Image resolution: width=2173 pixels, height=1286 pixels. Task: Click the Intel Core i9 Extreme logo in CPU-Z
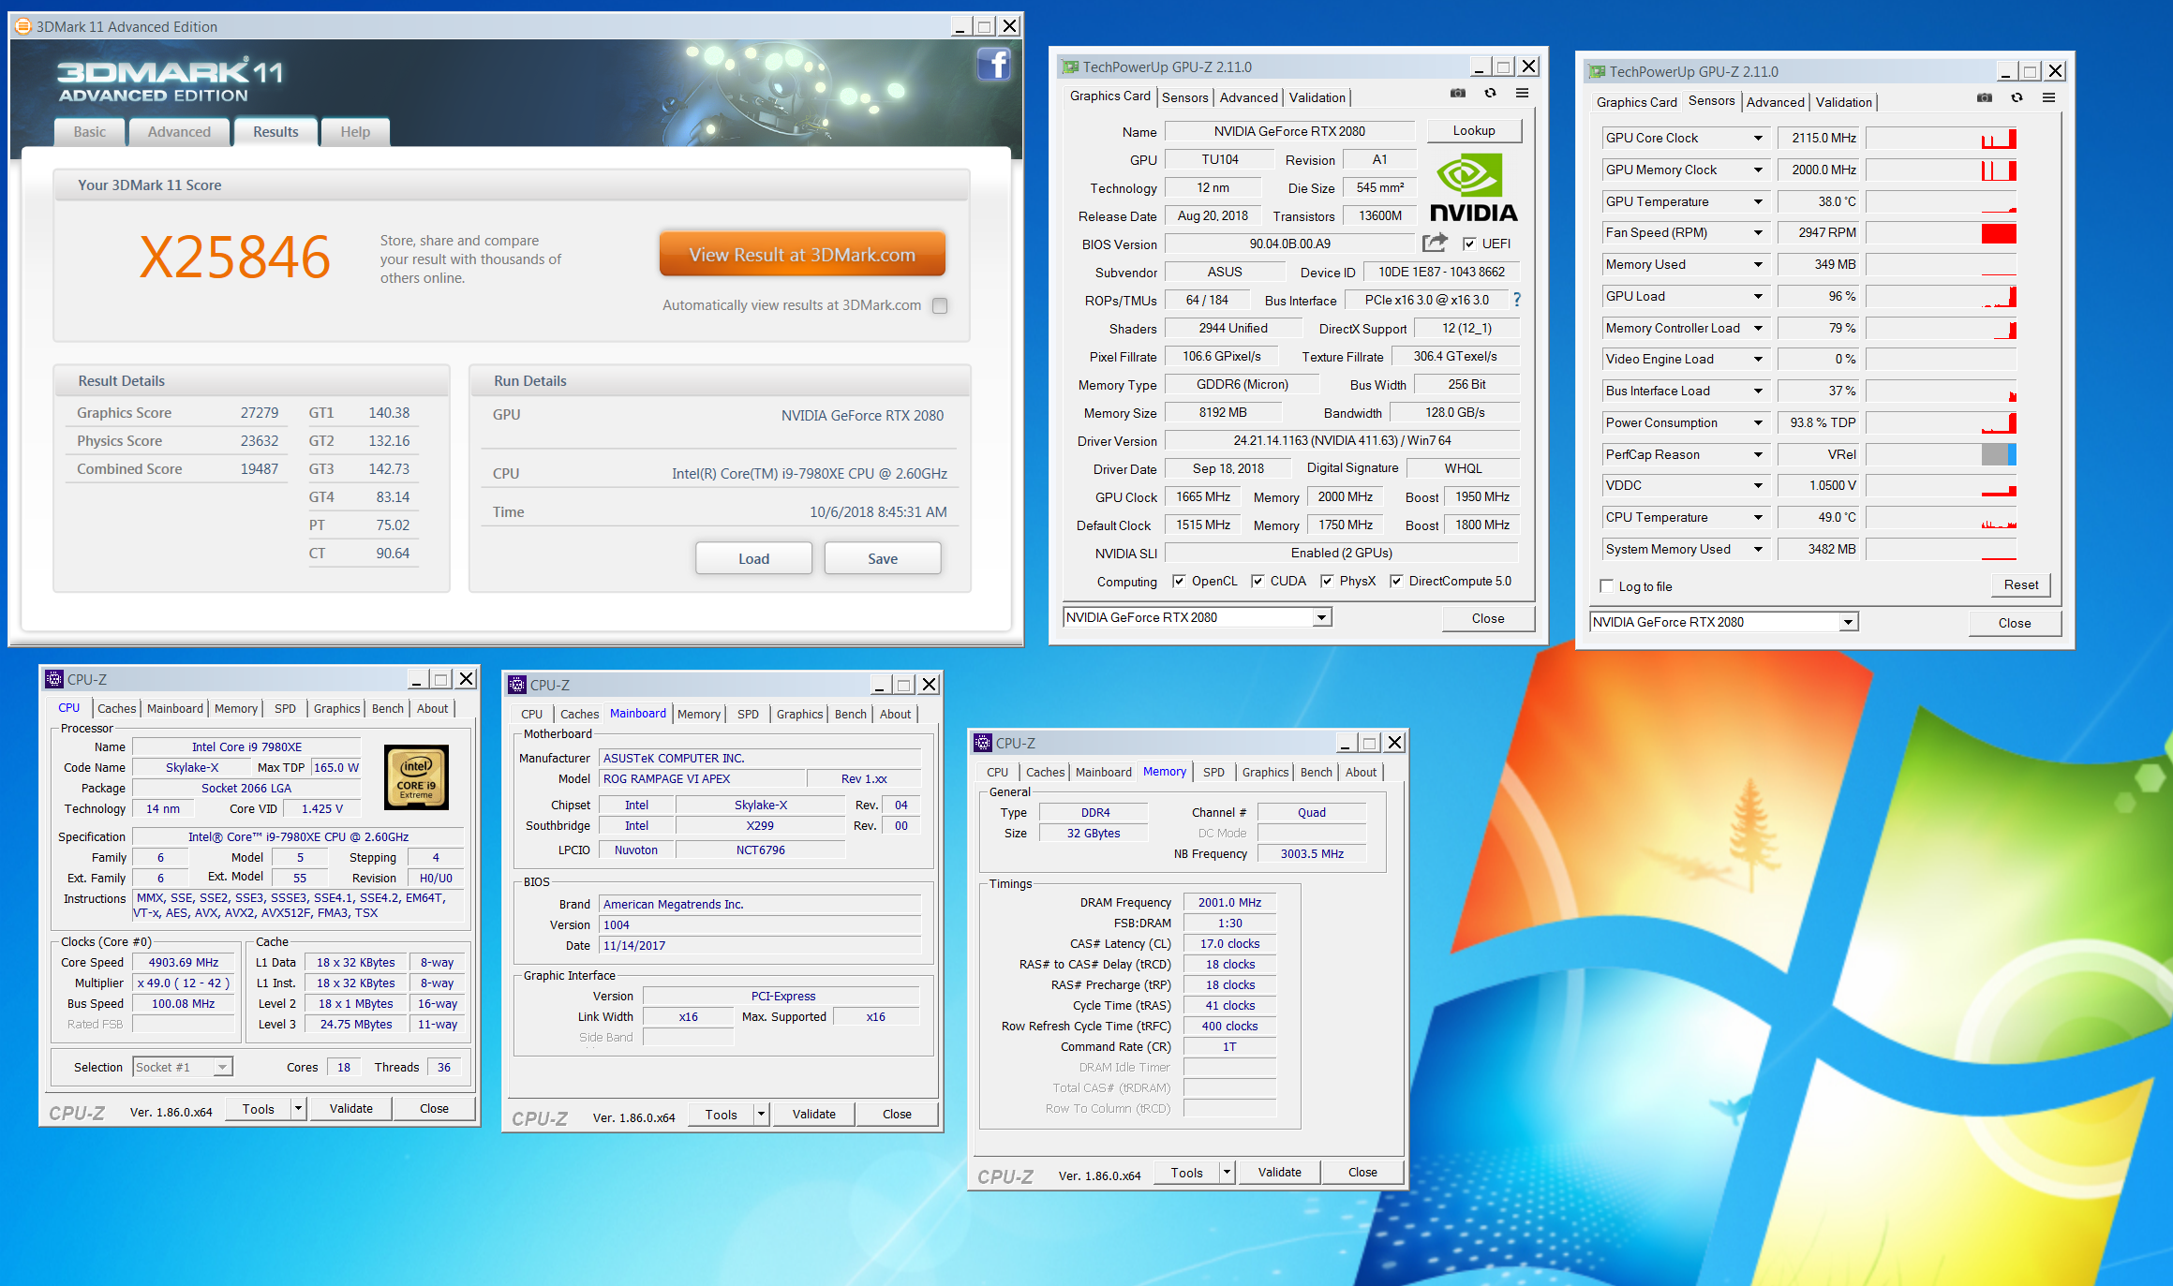point(416,777)
